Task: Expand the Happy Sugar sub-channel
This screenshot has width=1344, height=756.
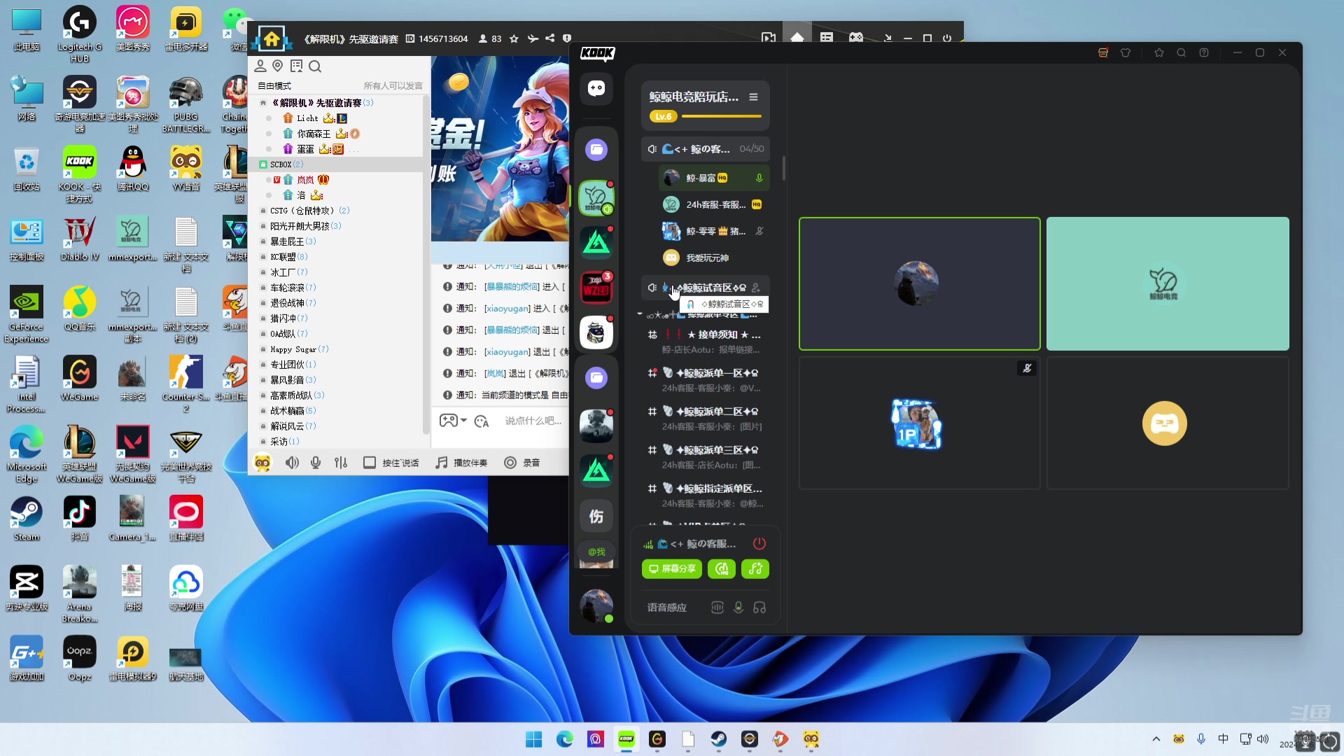Action: 299,349
